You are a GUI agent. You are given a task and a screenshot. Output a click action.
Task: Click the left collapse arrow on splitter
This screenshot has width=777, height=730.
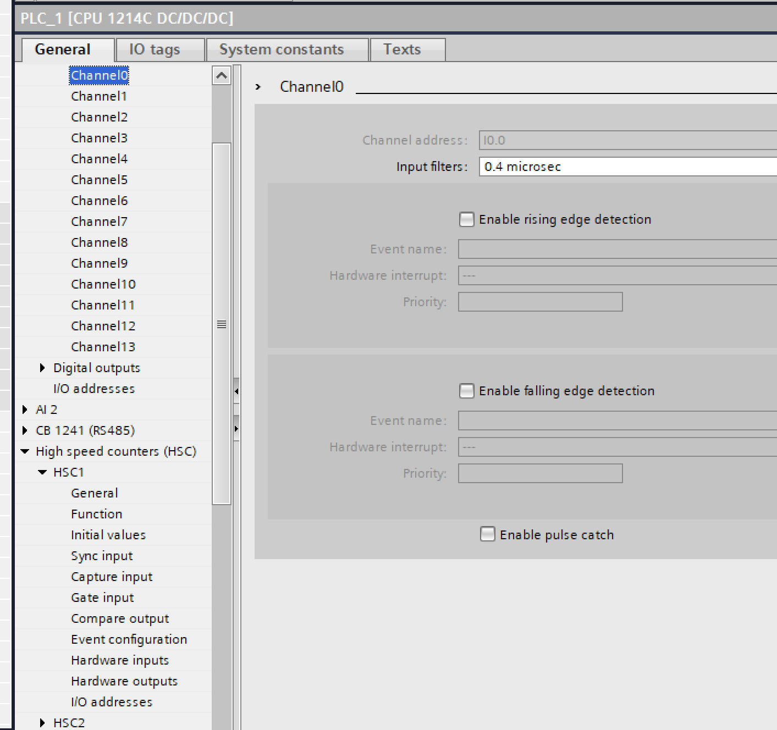coord(236,391)
